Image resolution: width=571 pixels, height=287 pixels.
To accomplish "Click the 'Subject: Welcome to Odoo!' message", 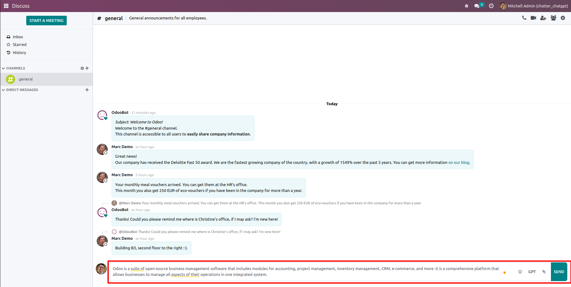I will click(183, 128).
